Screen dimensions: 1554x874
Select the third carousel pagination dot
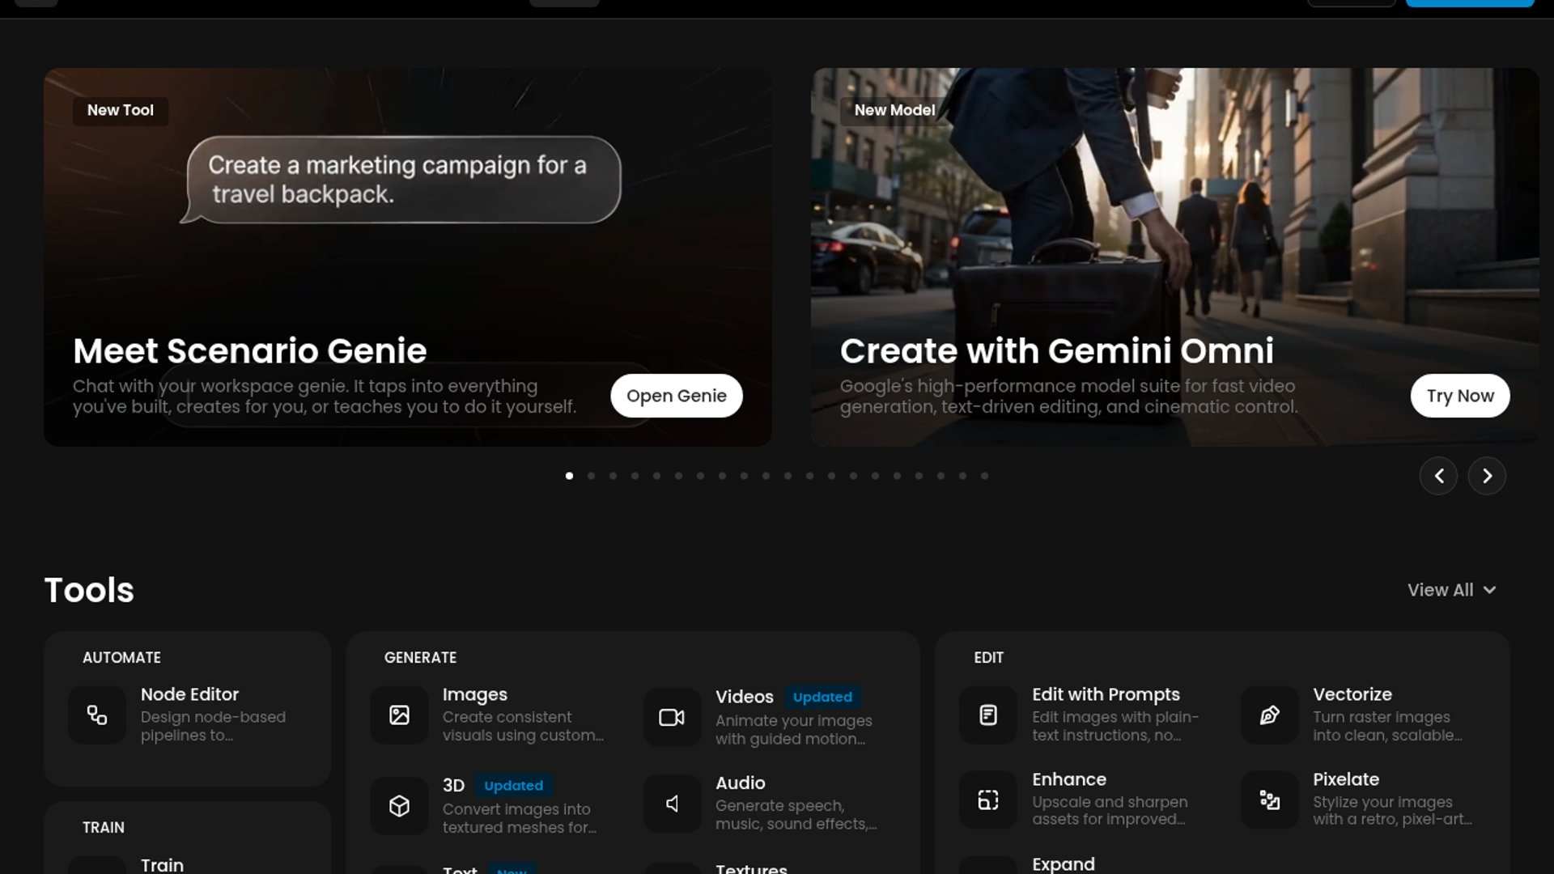pyautogui.click(x=614, y=476)
